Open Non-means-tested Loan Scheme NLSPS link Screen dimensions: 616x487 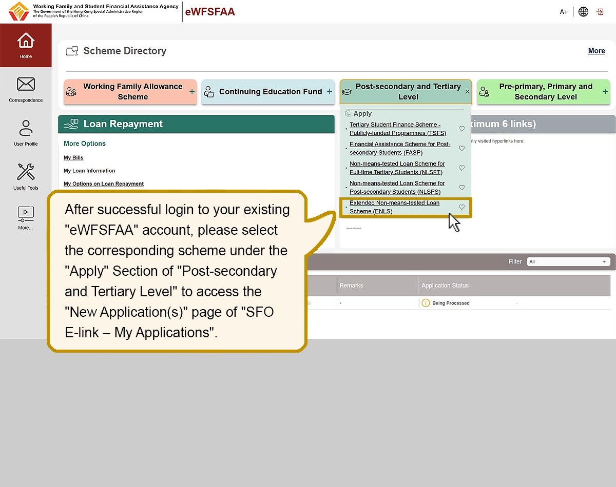(397, 187)
